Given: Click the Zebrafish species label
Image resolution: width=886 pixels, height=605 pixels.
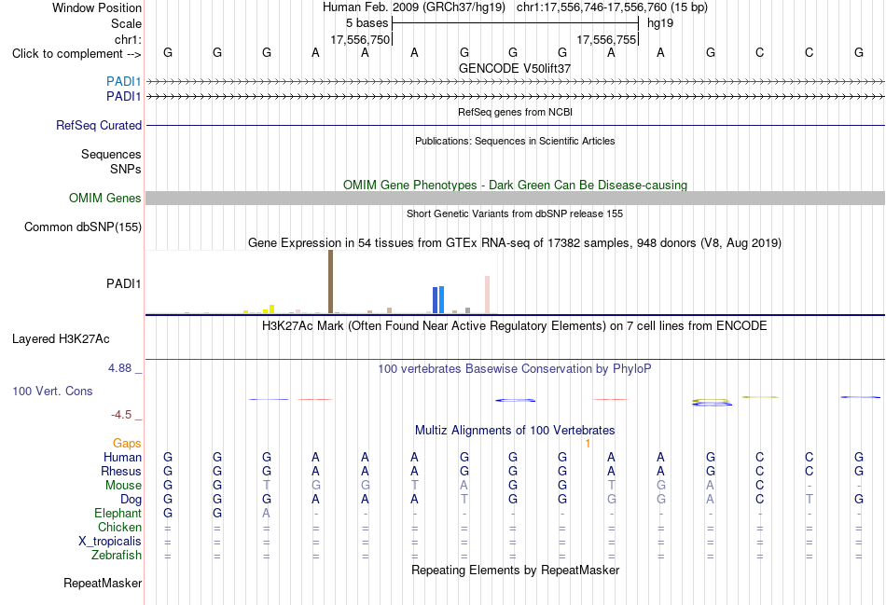Looking at the screenshot, I should tap(117, 556).
